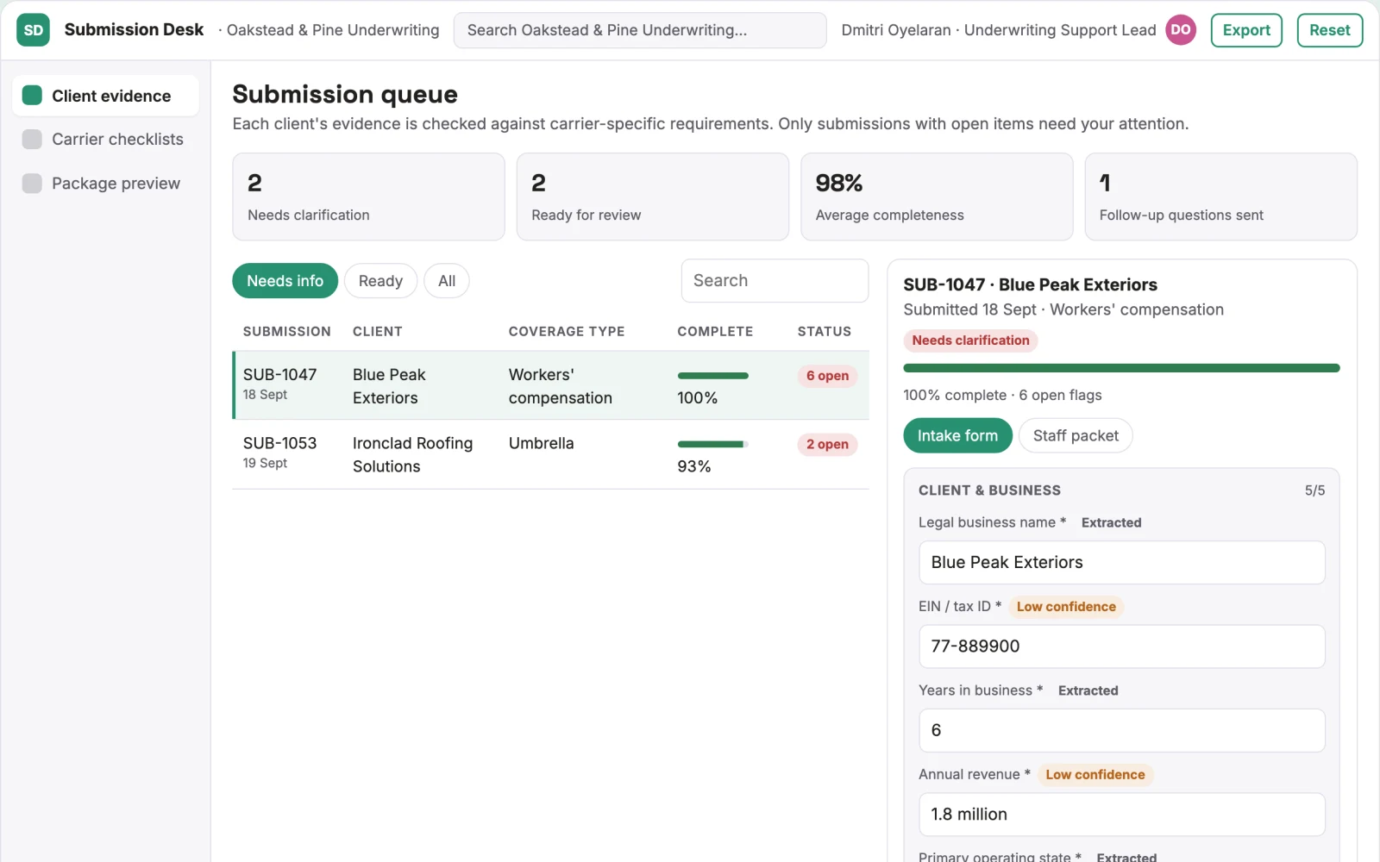The height and width of the screenshot is (862, 1380).
Task: Switch to the Intake form tab
Action: 957,436
